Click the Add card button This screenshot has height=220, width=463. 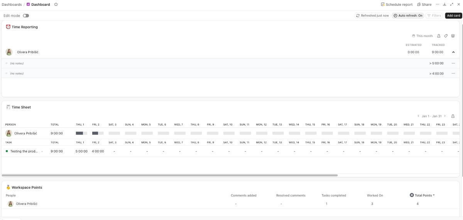(453, 16)
